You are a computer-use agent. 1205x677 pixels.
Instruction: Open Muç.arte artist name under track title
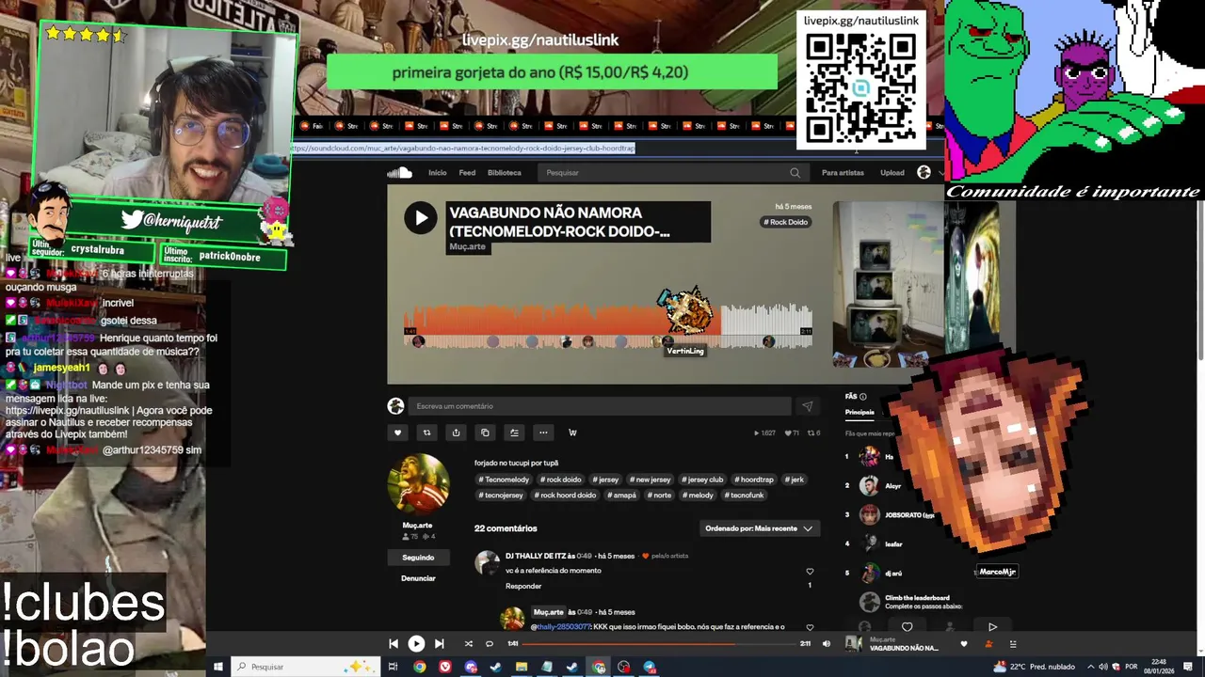[x=467, y=246]
